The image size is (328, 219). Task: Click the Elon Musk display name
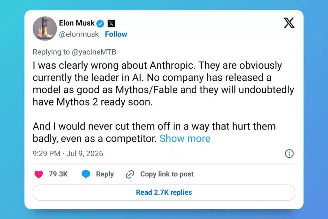pos(77,23)
